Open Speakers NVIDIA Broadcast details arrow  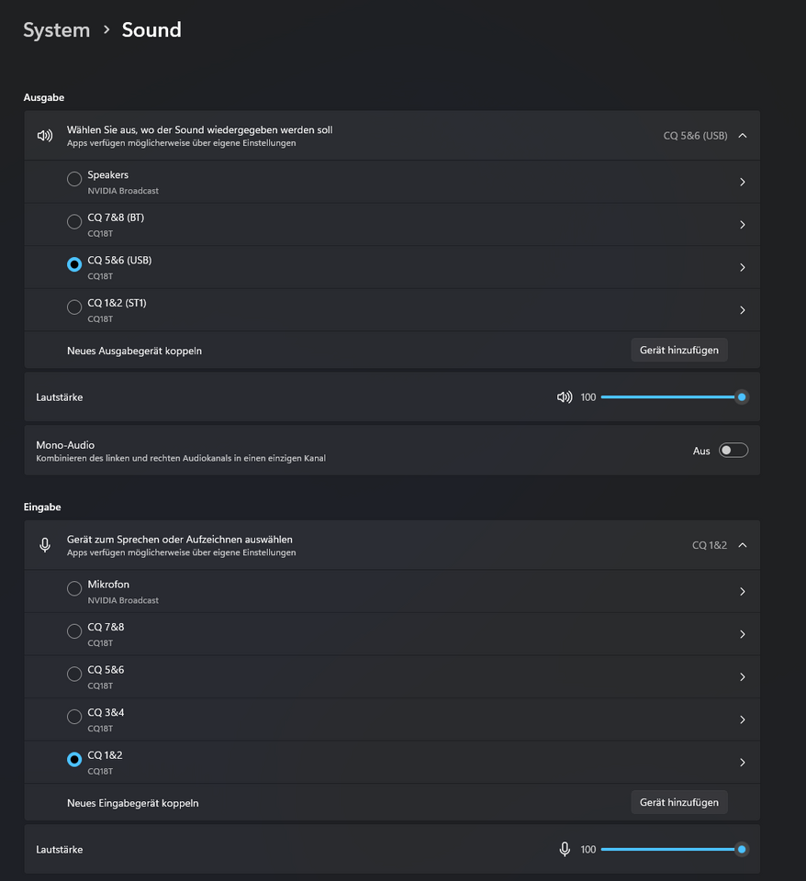pos(743,182)
